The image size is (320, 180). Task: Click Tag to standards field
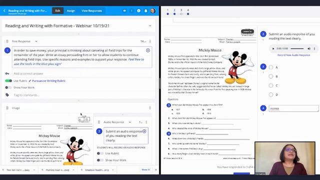click(82, 95)
